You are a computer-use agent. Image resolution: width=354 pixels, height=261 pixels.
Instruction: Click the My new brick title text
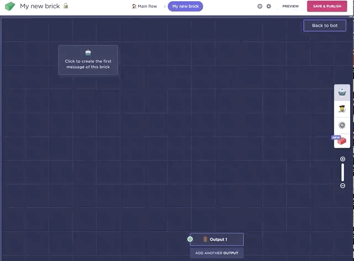(40, 6)
